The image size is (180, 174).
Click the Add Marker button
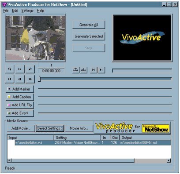tap(20, 89)
